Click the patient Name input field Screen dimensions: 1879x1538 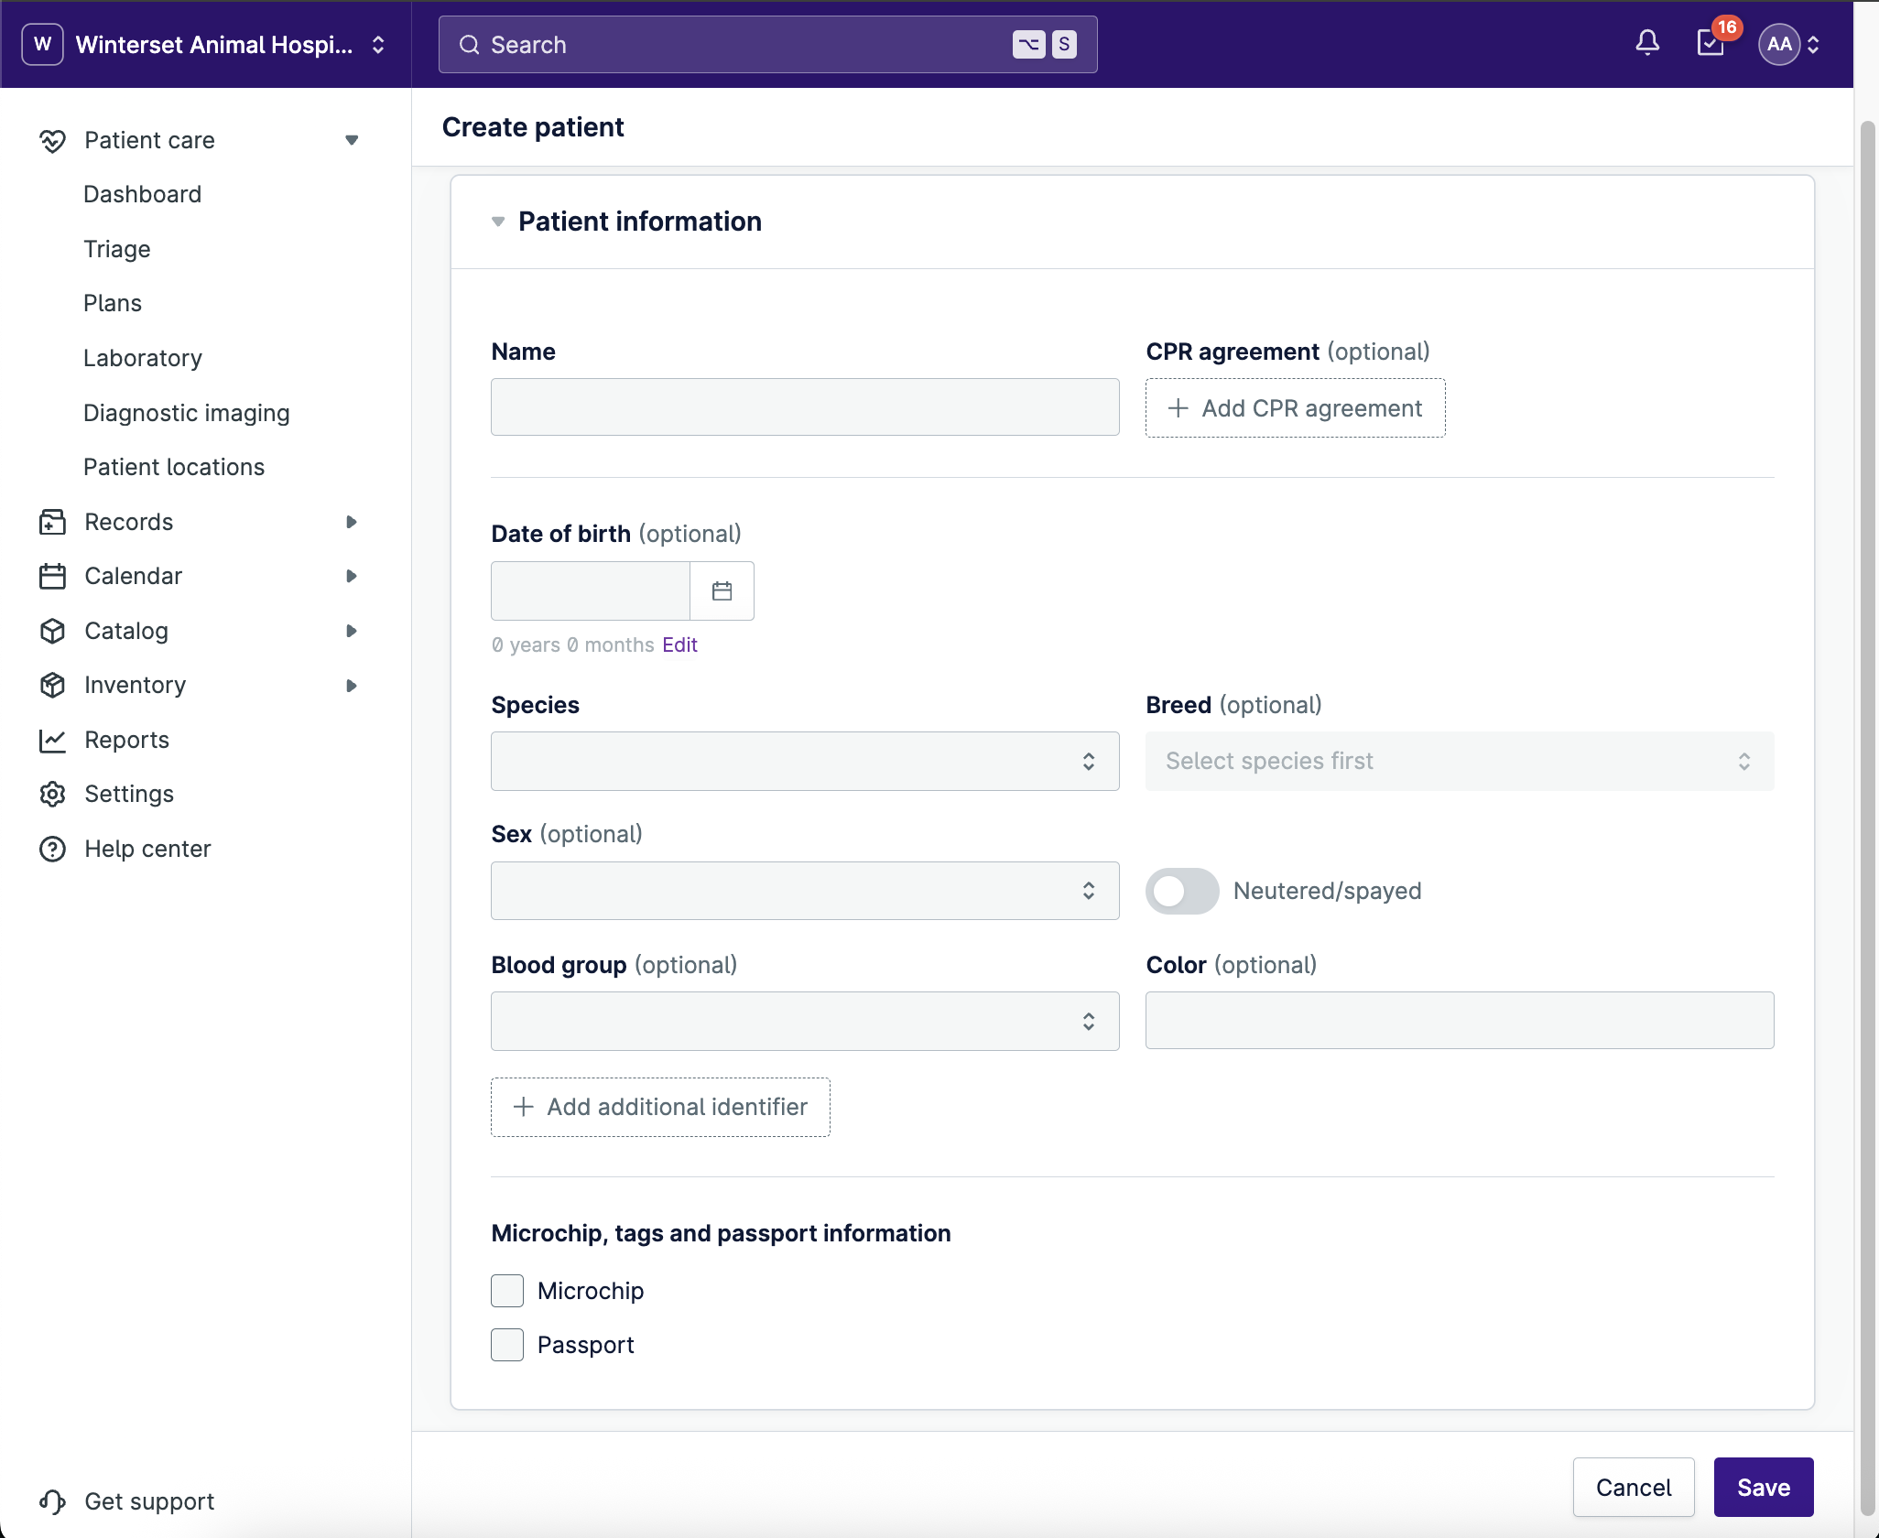804,407
